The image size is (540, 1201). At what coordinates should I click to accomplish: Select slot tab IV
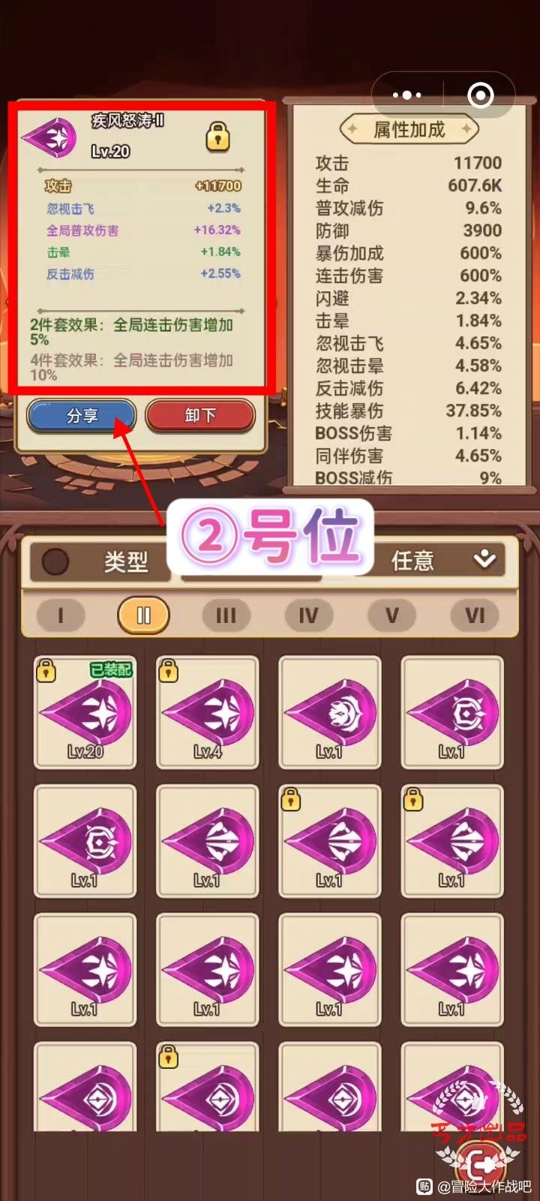pos(308,616)
